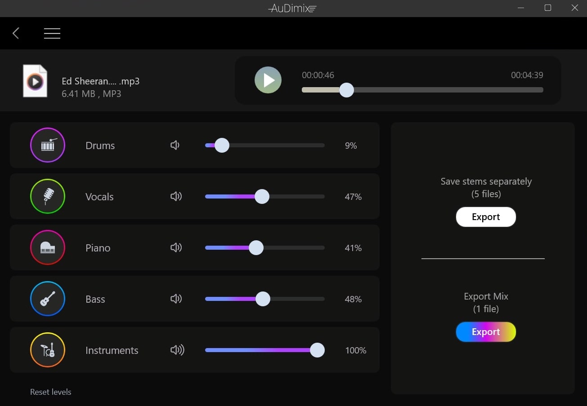587x406 pixels.
Task: Click the Instruments stem icon
Action: point(48,350)
